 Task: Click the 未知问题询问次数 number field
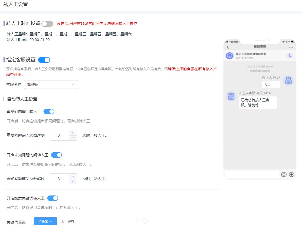tap(59, 179)
